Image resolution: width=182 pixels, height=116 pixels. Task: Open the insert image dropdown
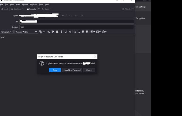[x=98, y=32]
